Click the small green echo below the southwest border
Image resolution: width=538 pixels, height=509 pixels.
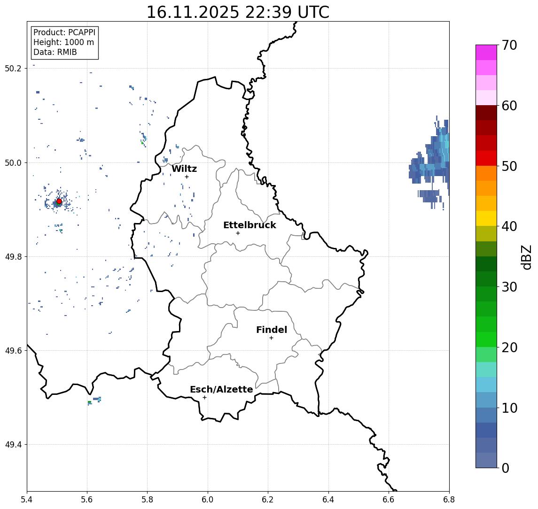point(89,402)
